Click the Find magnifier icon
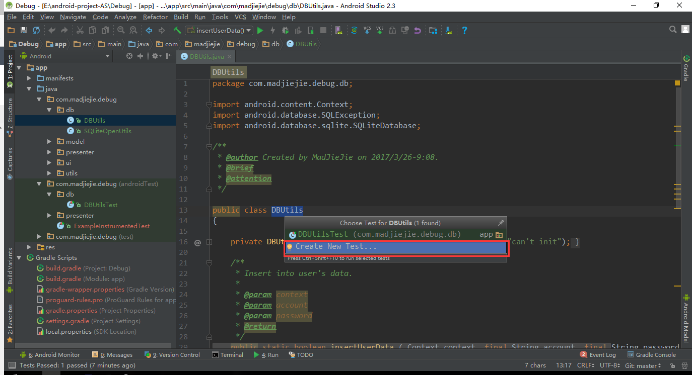Viewport: 692px width, 375px height. [121, 30]
